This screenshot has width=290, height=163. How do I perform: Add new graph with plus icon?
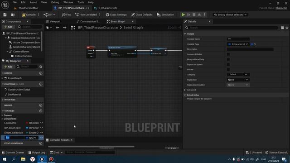pos(41,73)
